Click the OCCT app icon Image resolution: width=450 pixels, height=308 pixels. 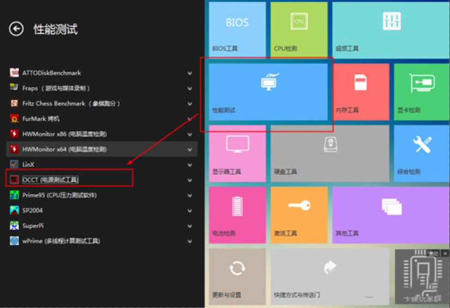[14, 180]
